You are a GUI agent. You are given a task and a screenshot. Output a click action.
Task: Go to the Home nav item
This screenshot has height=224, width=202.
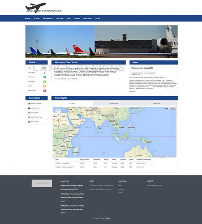pos(27,18)
